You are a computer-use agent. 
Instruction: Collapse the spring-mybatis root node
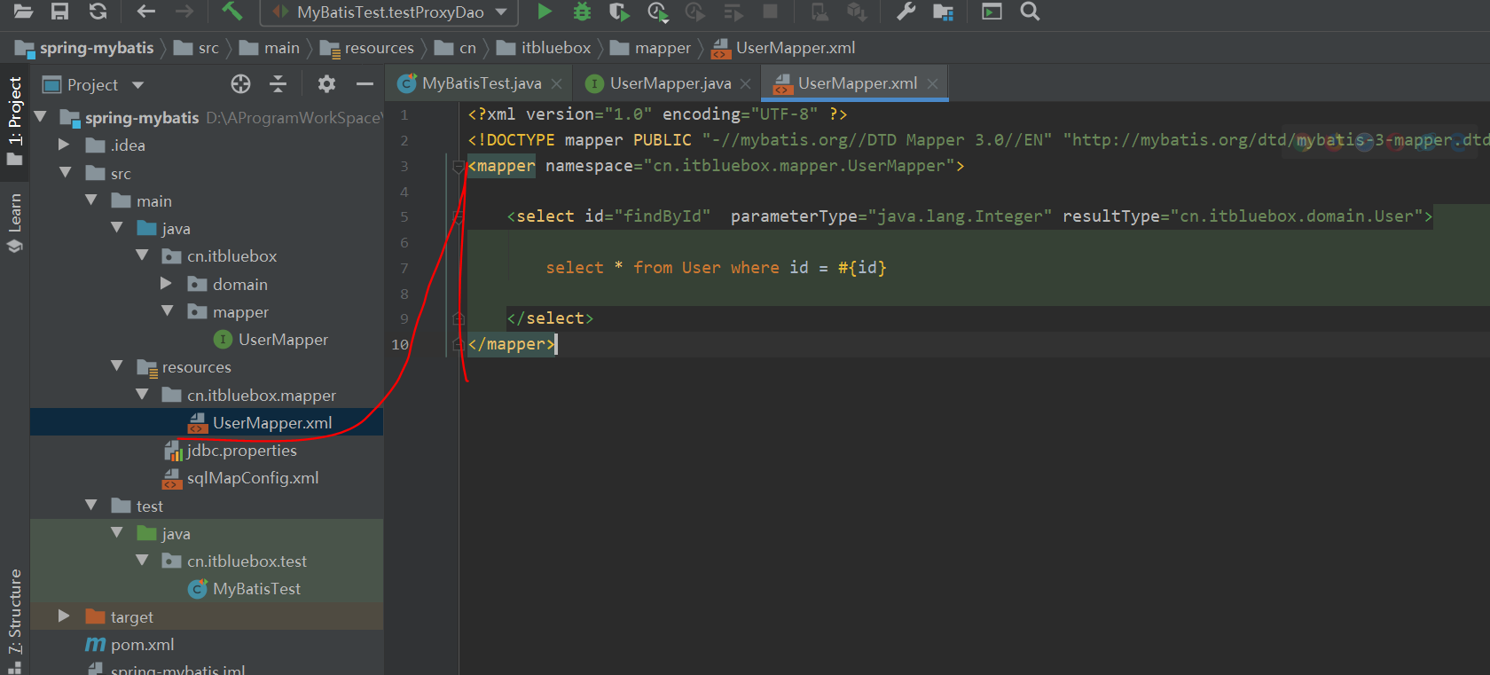pos(40,117)
